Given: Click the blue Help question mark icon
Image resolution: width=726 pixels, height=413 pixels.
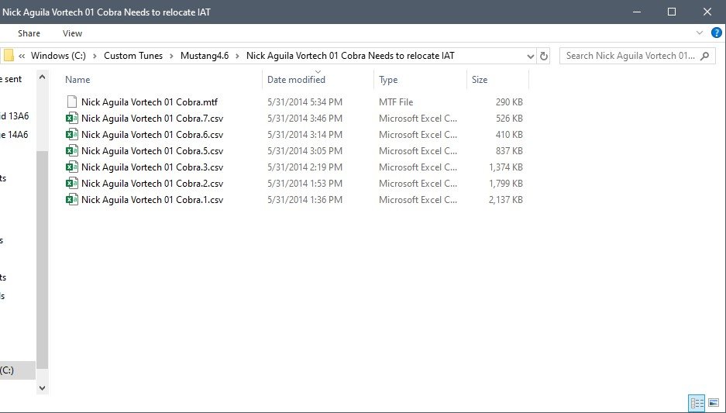Looking at the screenshot, I should (x=717, y=33).
